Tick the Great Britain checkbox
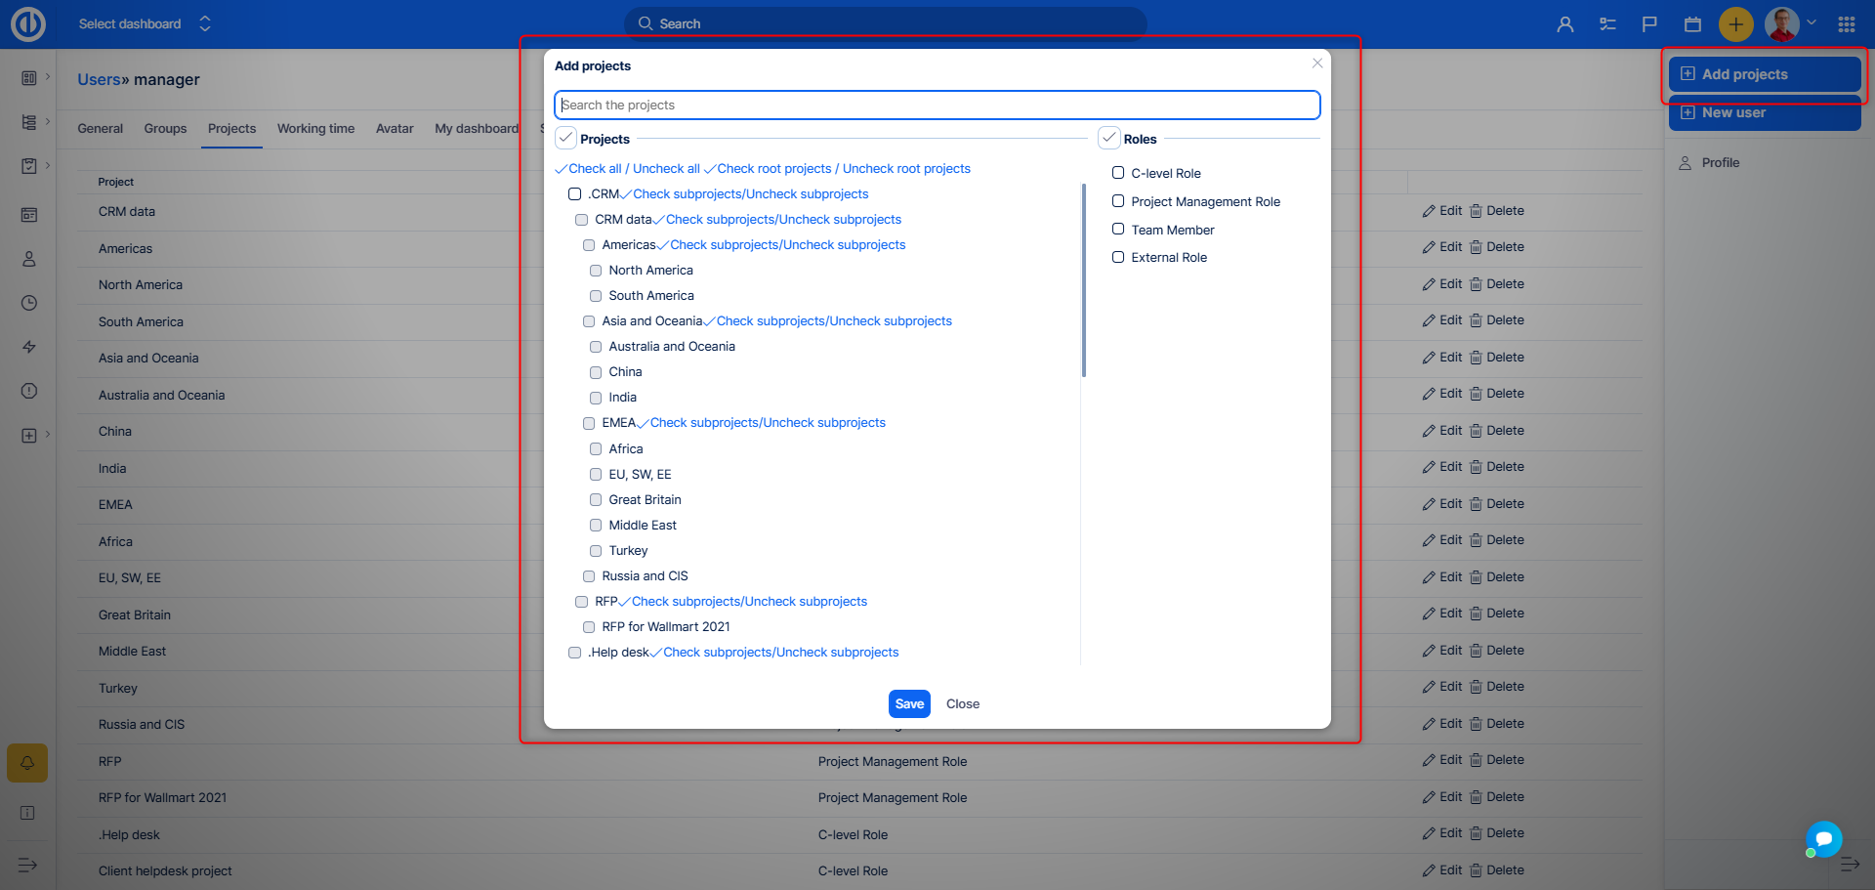 (596, 500)
